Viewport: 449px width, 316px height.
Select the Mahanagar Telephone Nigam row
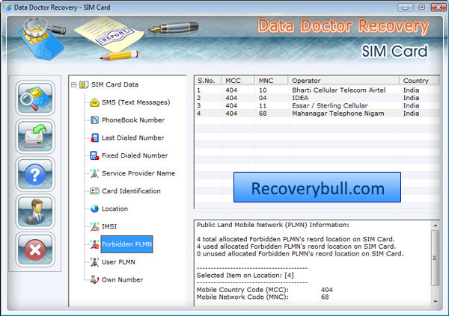[x=317, y=114]
